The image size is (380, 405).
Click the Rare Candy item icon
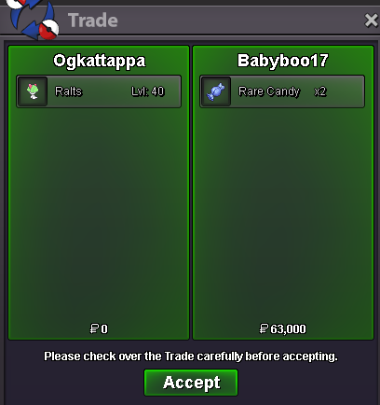[216, 91]
